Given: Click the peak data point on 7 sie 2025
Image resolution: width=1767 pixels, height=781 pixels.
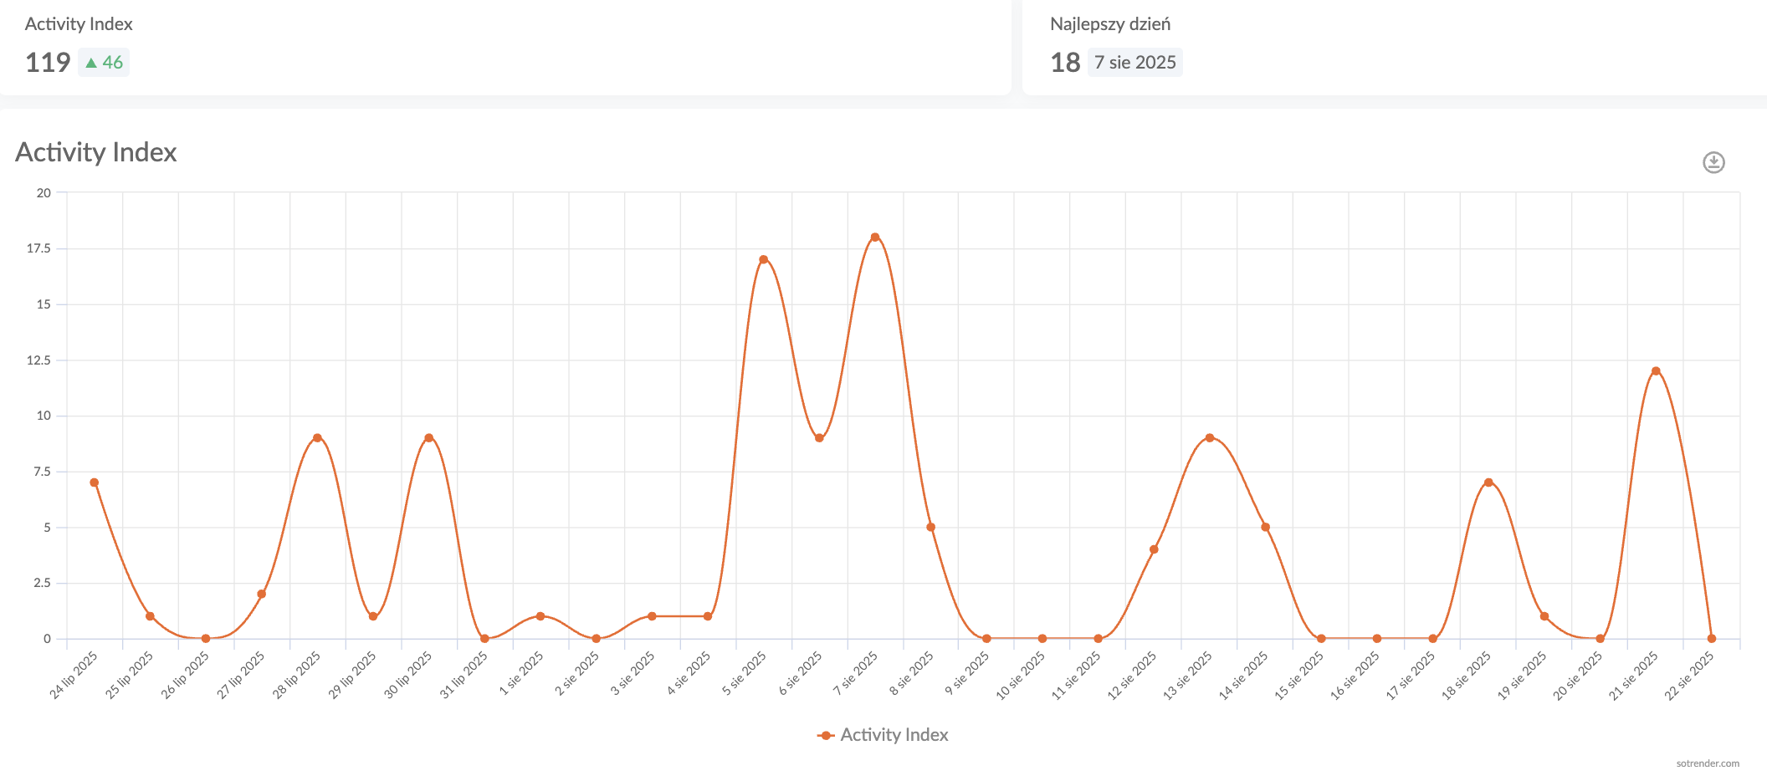Looking at the screenshot, I should (874, 237).
